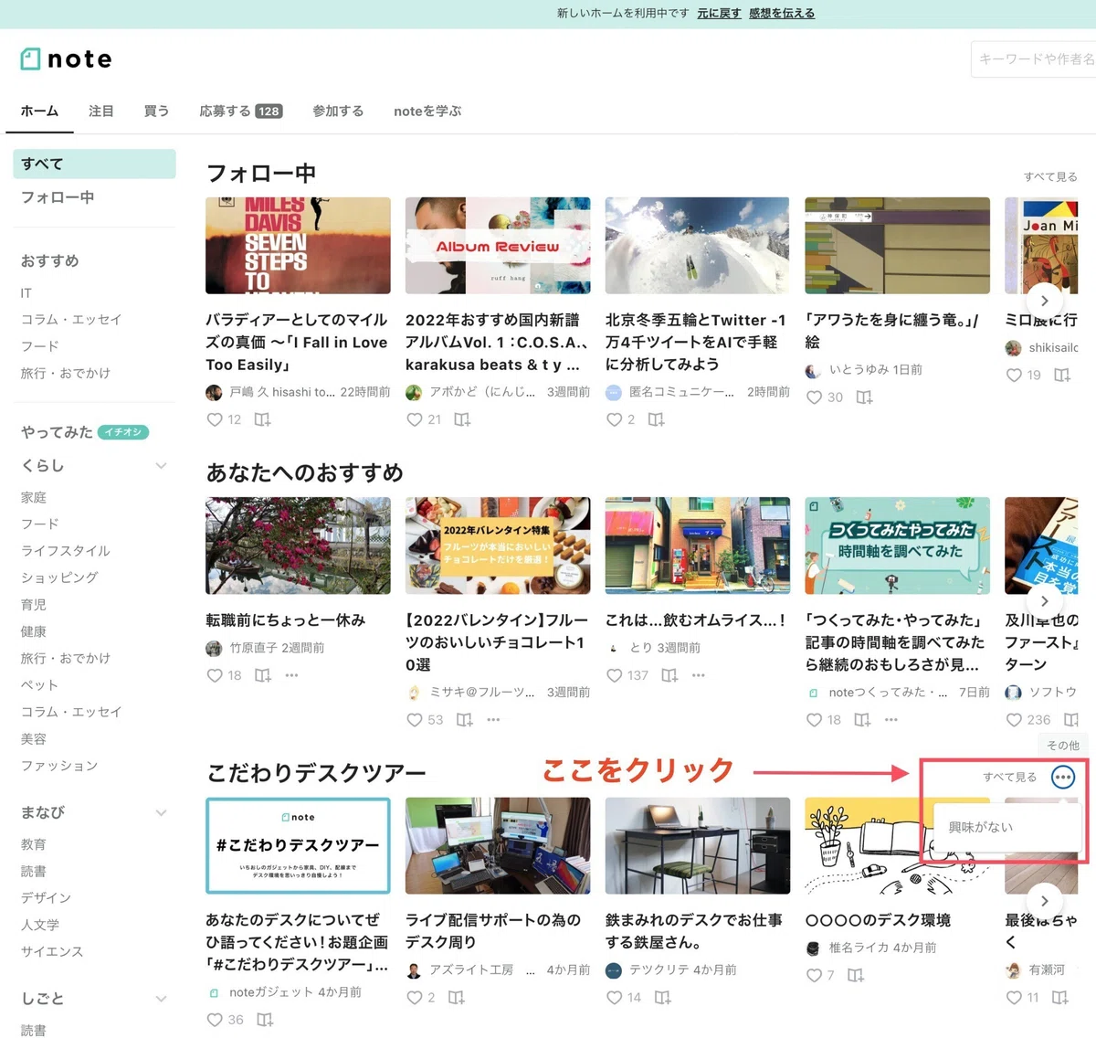Bookmark the Miles Davis article
Image resolution: width=1096 pixels, height=1038 pixels.
click(x=262, y=419)
